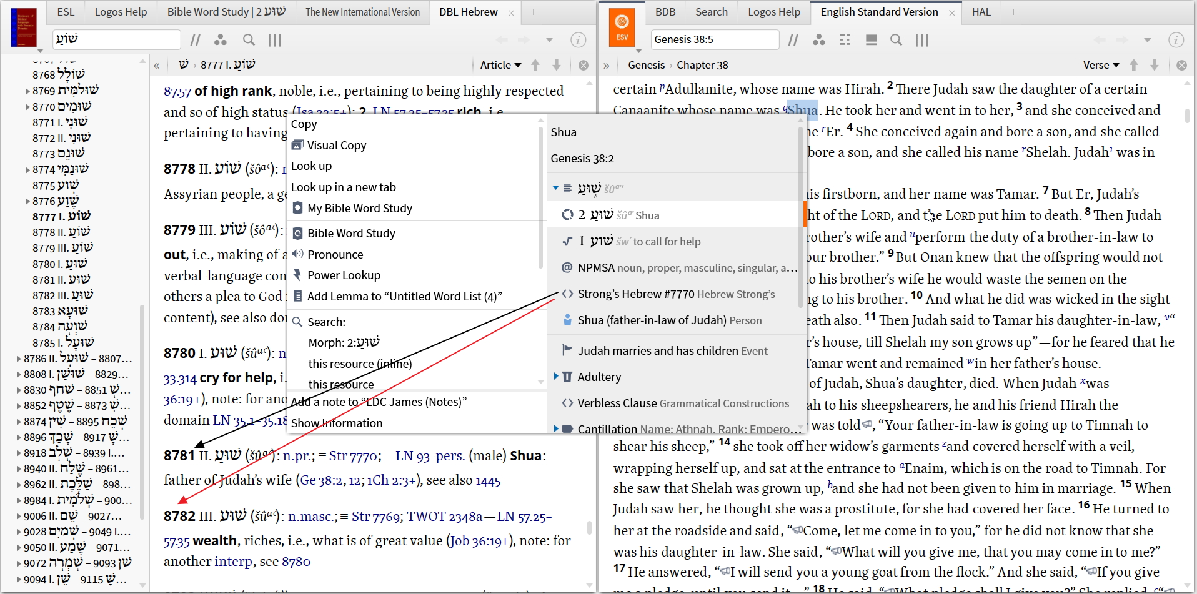Toggle interlinear icon in ESV toolbar
This screenshot has height=594, width=1197.
[x=845, y=40]
